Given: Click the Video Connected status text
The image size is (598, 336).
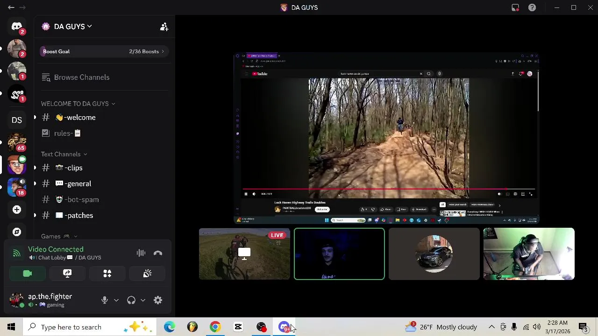Looking at the screenshot, I should pyautogui.click(x=56, y=249).
